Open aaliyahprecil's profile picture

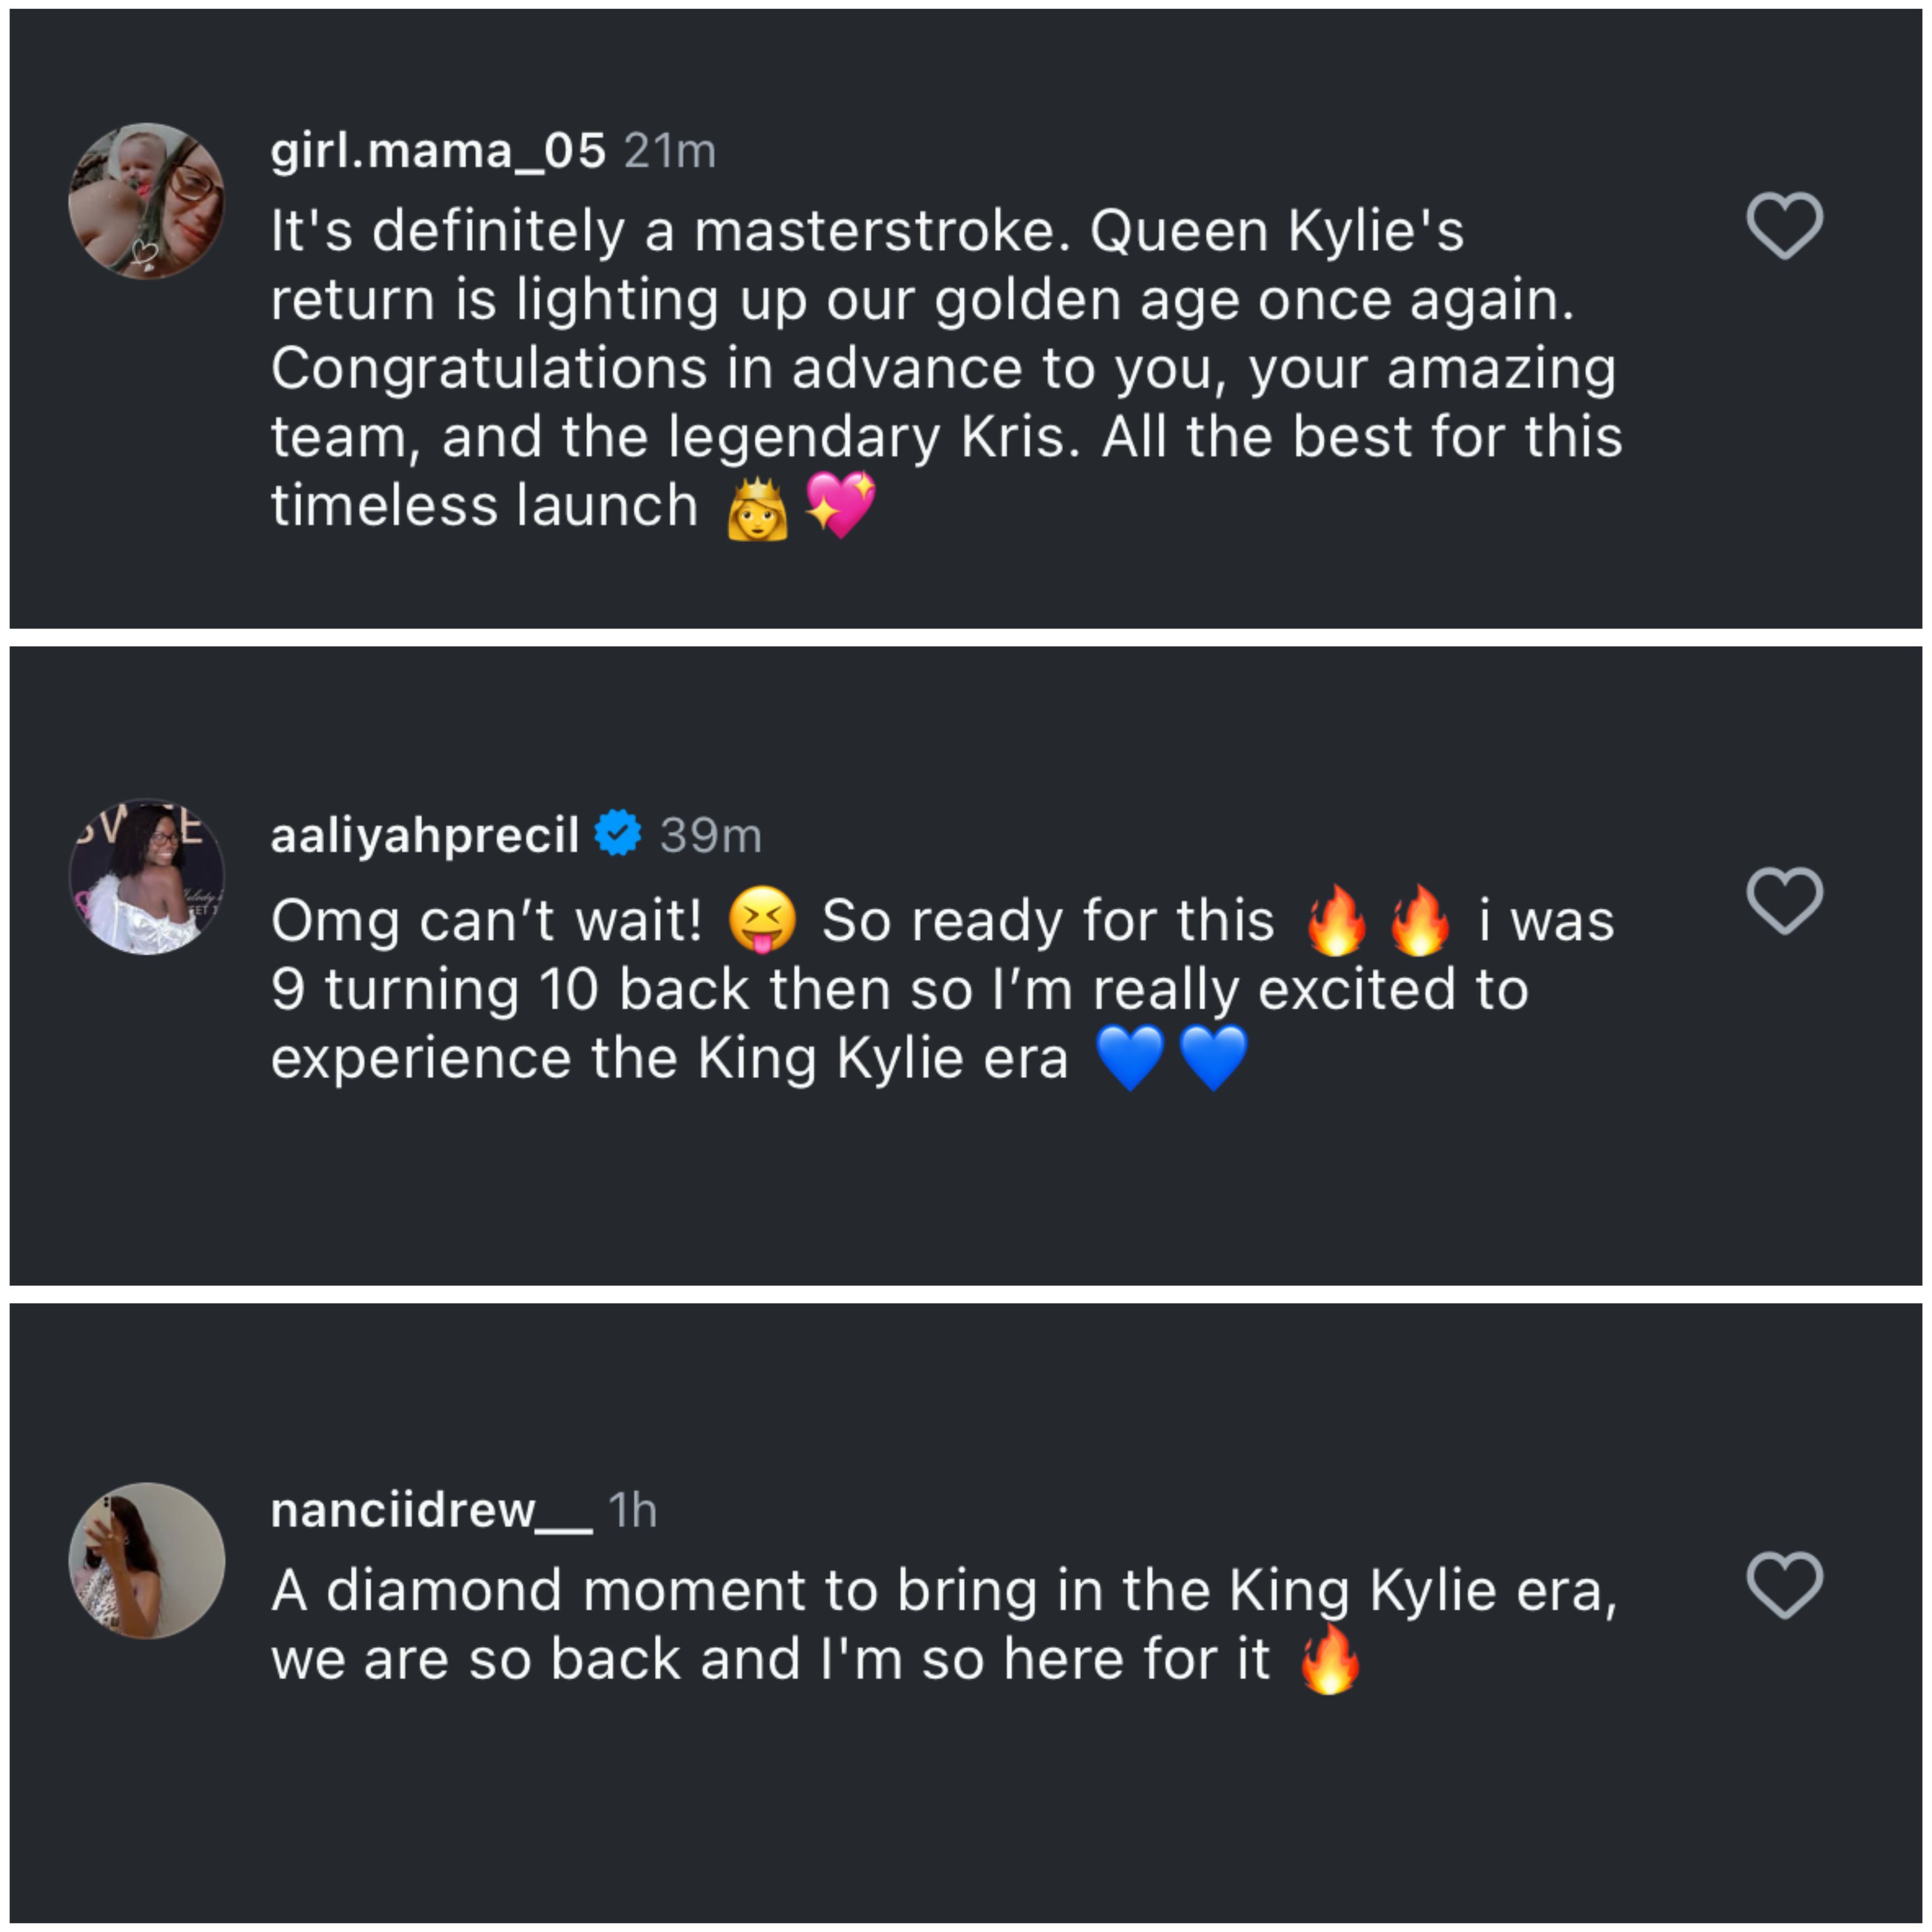pyautogui.click(x=146, y=876)
